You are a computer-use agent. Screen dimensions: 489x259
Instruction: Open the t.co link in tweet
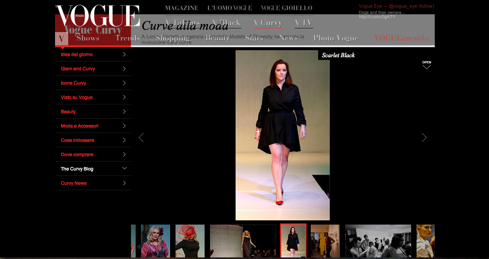point(377,17)
